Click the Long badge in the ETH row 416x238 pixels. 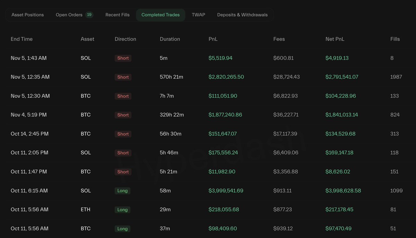point(122,210)
